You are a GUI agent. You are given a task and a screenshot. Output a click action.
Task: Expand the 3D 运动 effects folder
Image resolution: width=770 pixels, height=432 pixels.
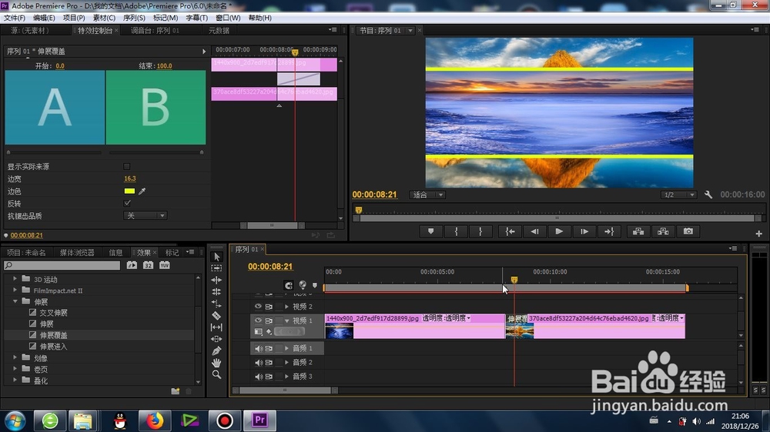tap(15, 279)
